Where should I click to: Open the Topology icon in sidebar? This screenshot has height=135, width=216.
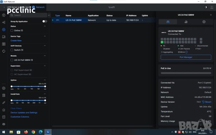click(4, 22)
